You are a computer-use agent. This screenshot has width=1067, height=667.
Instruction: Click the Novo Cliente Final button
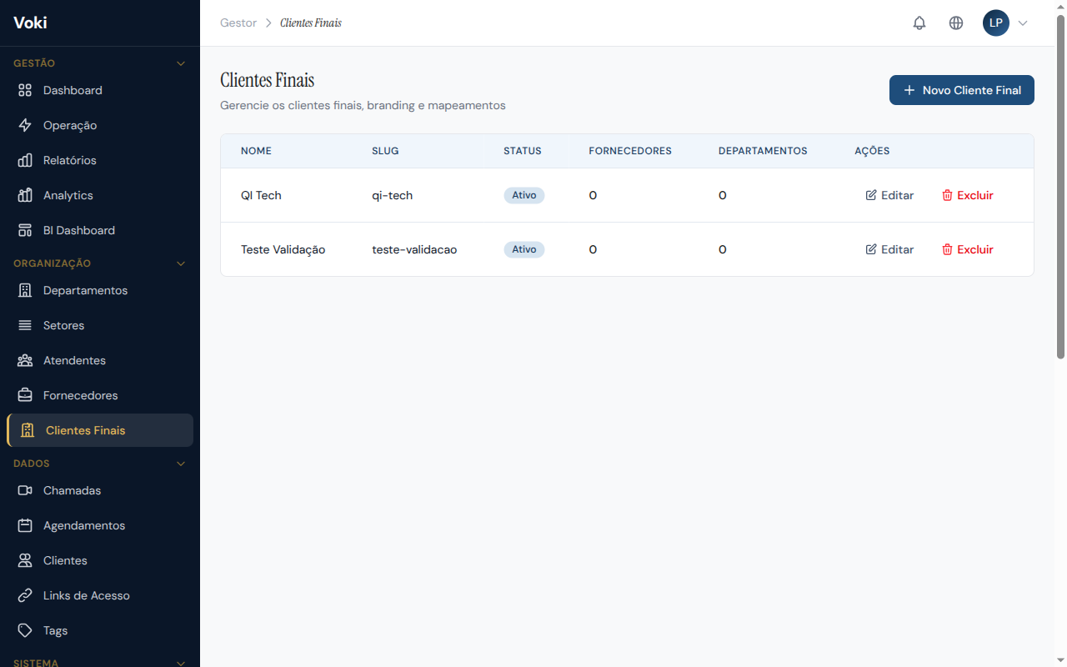point(961,90)
